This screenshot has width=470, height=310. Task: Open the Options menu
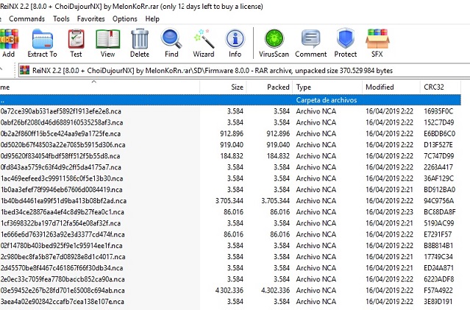(x=125, y=18)
